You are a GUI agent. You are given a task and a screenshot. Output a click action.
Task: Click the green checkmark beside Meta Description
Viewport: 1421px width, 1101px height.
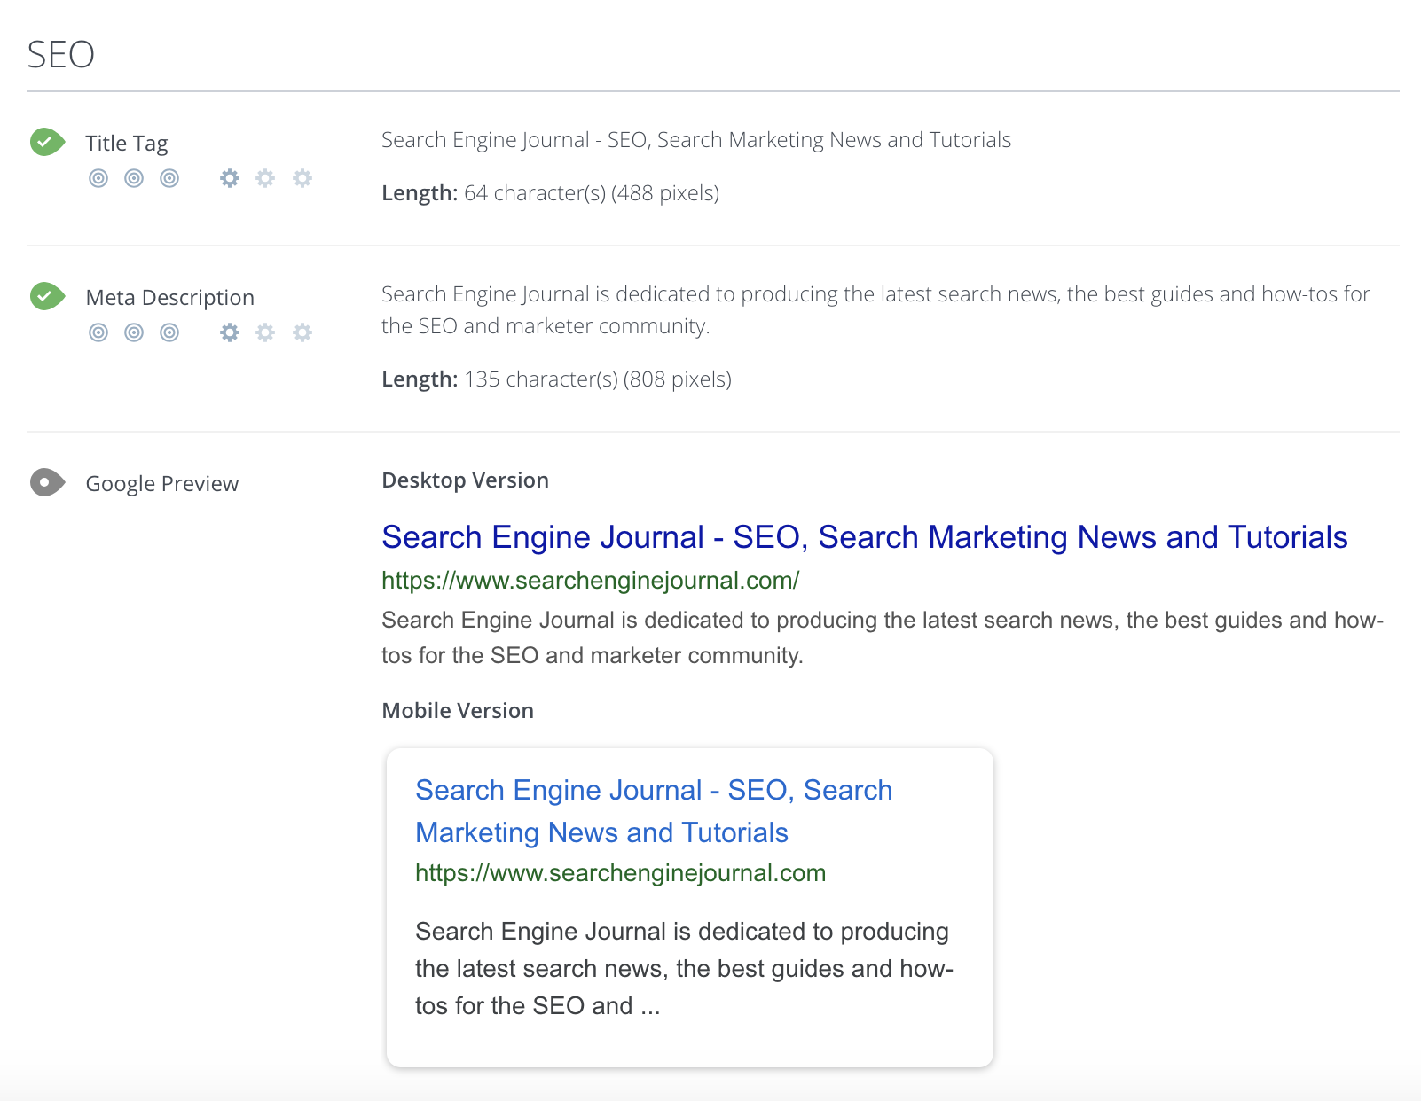(x=46, y=296)
